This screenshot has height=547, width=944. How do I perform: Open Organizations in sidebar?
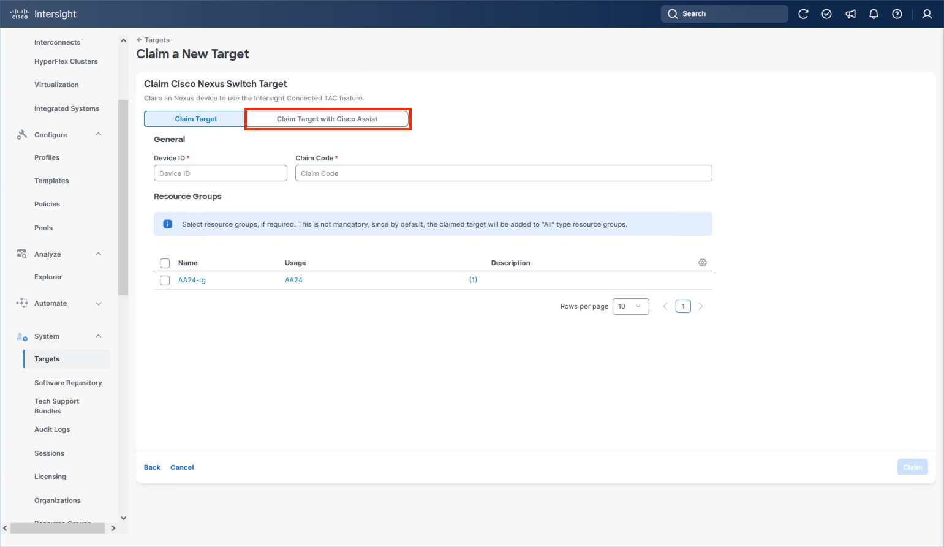(58, 501)
